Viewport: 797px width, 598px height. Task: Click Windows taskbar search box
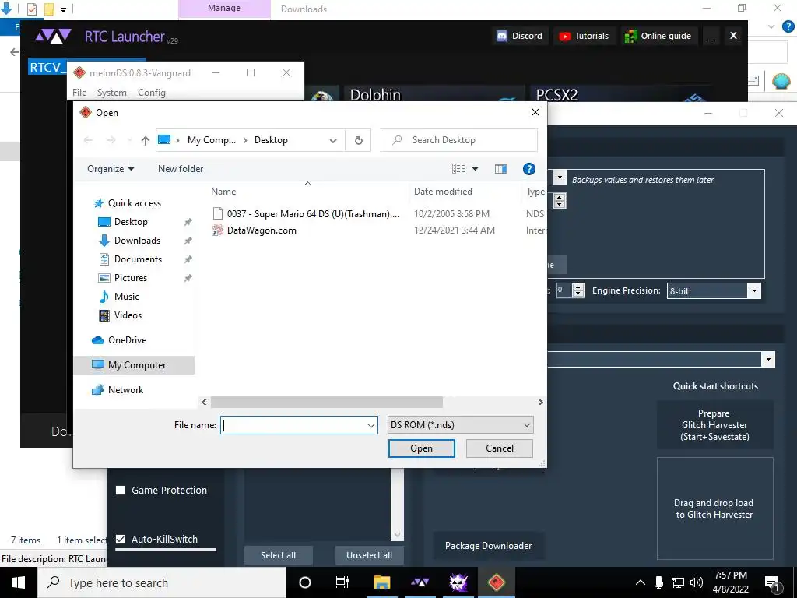tap(163, 582)
